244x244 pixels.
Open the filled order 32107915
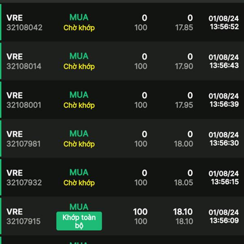[24, 221]
